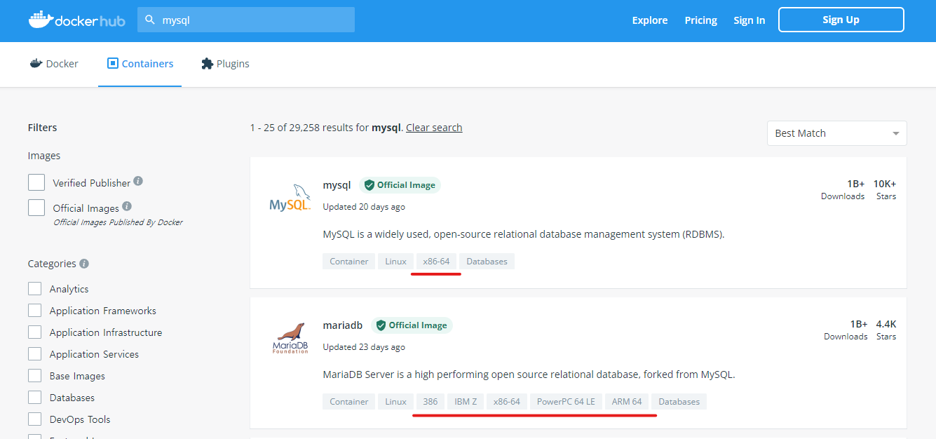Click the mysql 1B+ Downloads count
This screenshot has height=439, width=936.
pos(855,184)
